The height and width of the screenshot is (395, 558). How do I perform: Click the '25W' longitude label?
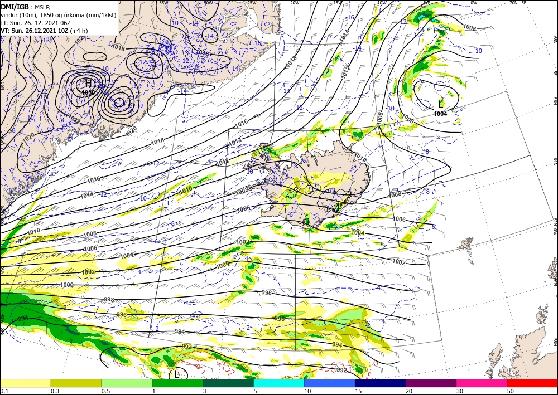(252, 3)
